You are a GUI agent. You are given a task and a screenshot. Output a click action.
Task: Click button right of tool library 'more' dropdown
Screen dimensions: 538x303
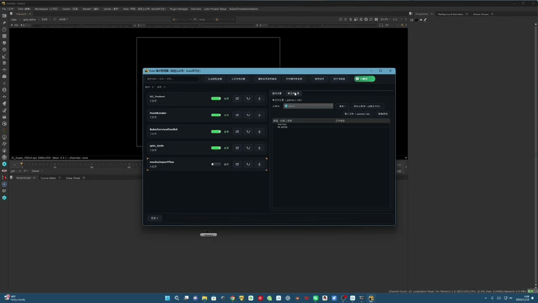367,106
